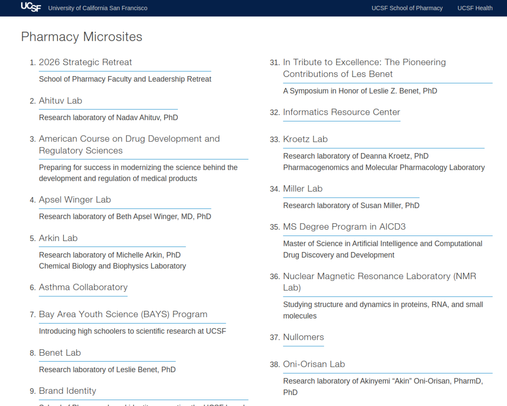This screenshot has width=507, height=406.
Task: Select text 'A Symposium in Honor of Leslie Z. Benet, PhD'
Action: point(360,91)
